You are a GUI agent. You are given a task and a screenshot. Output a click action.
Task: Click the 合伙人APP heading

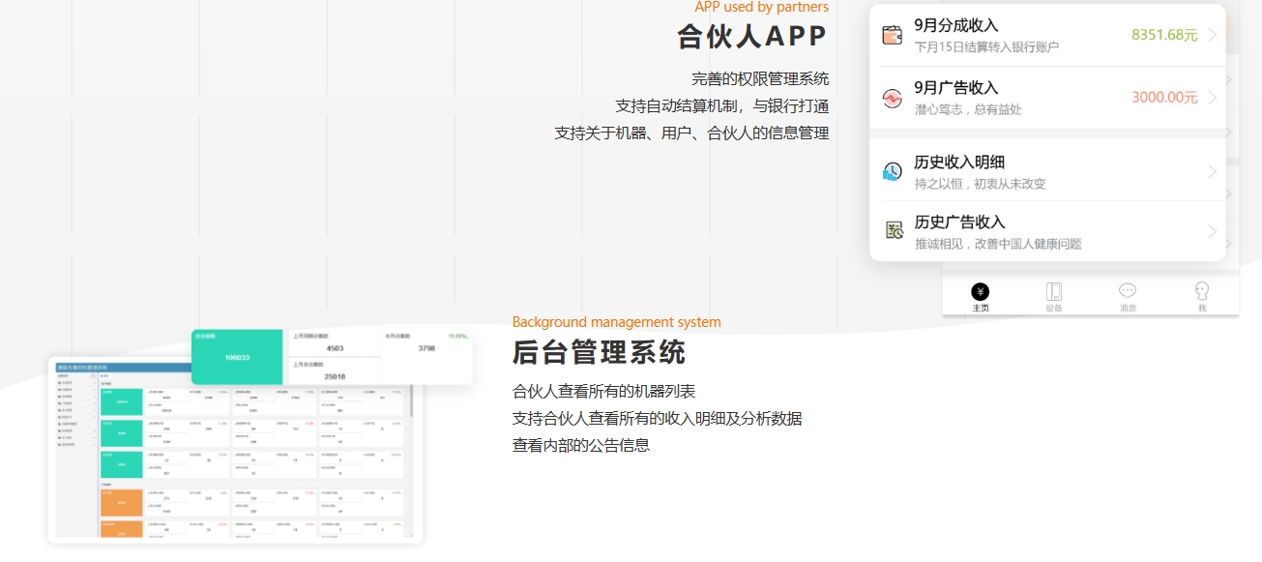click(752, 37)
